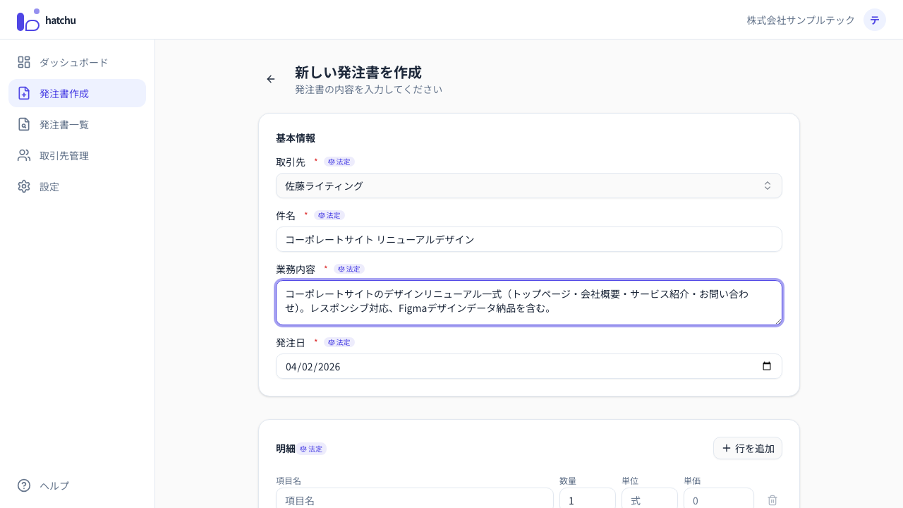
Task: Click the 項目名 column label
Action: [289, 480]
